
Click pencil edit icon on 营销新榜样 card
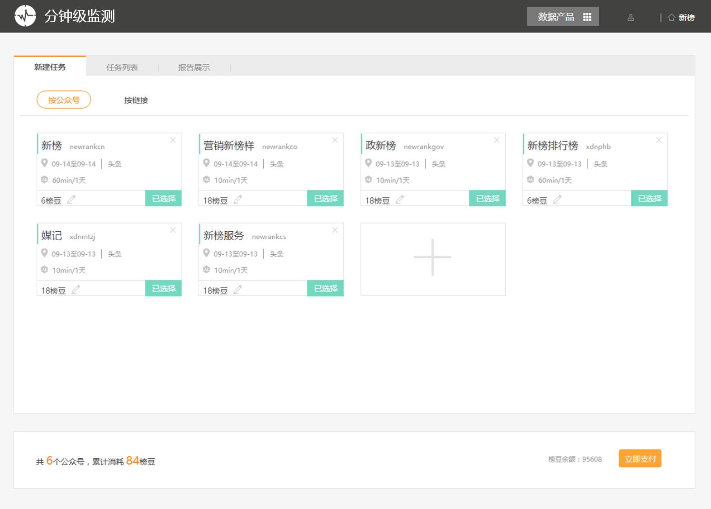238,200
